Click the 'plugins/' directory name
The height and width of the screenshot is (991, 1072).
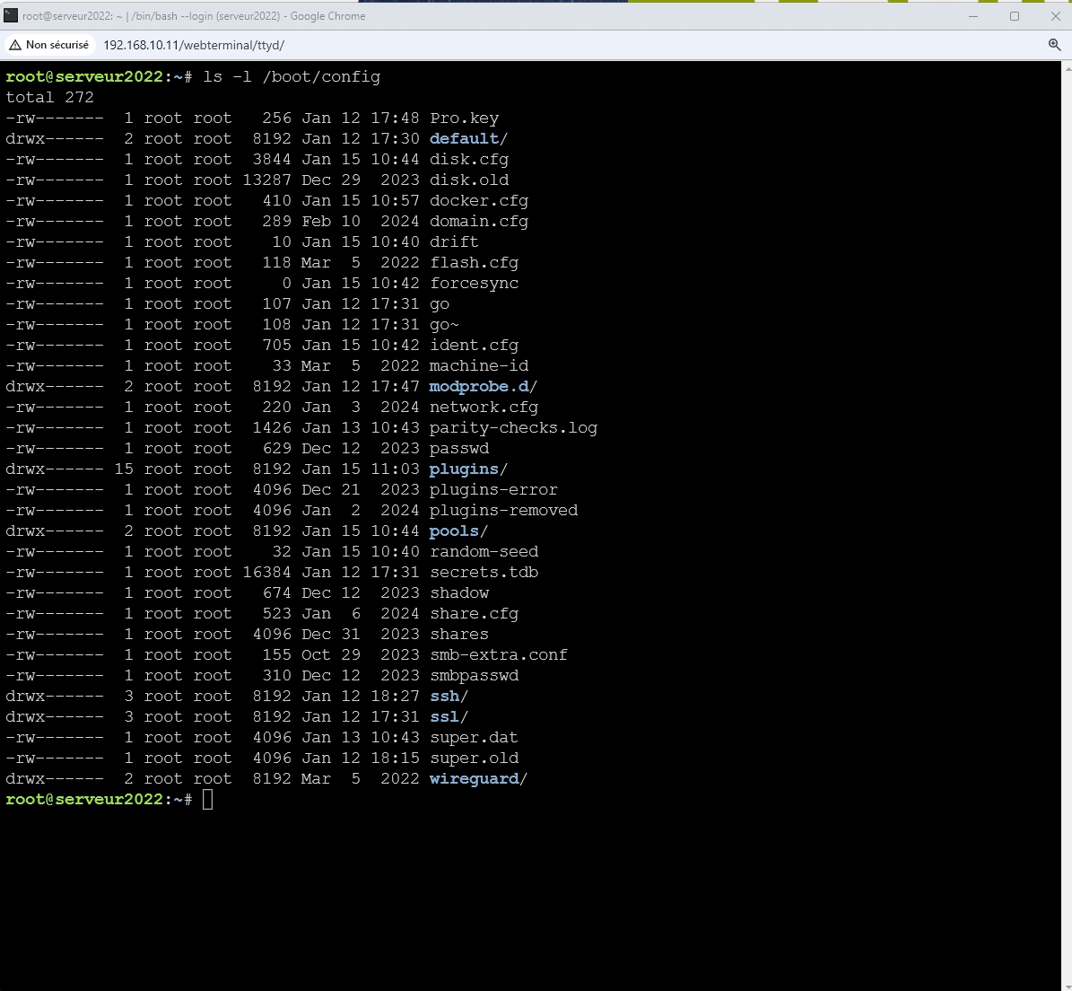[468, 469]
